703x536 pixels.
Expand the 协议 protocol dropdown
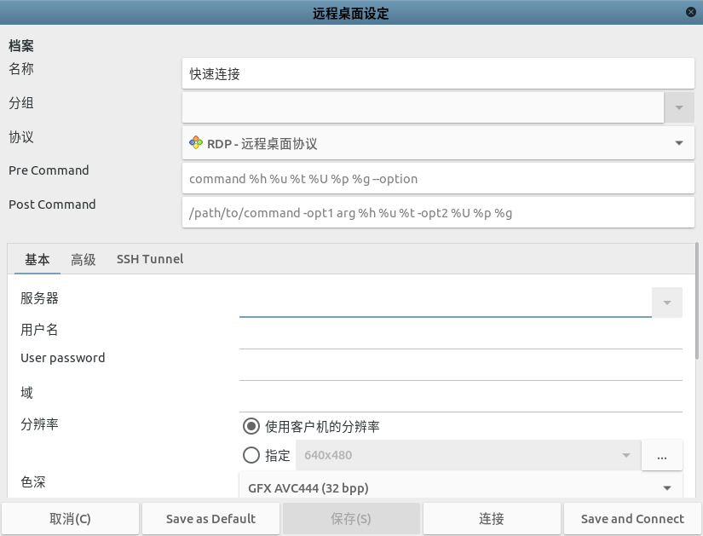tap(679, 143)
